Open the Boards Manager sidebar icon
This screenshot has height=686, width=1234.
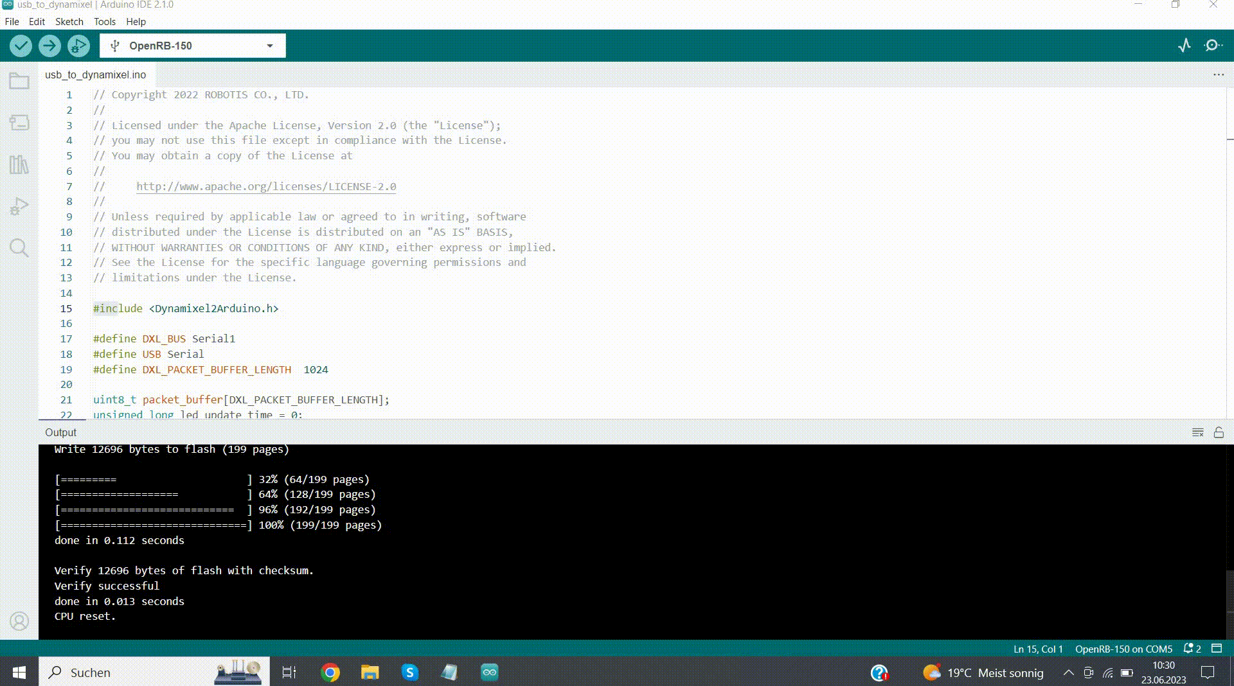[x=19, y=123]
